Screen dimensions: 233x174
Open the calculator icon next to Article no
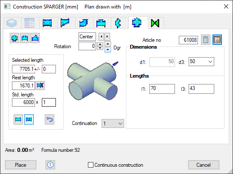pos(206,40)
